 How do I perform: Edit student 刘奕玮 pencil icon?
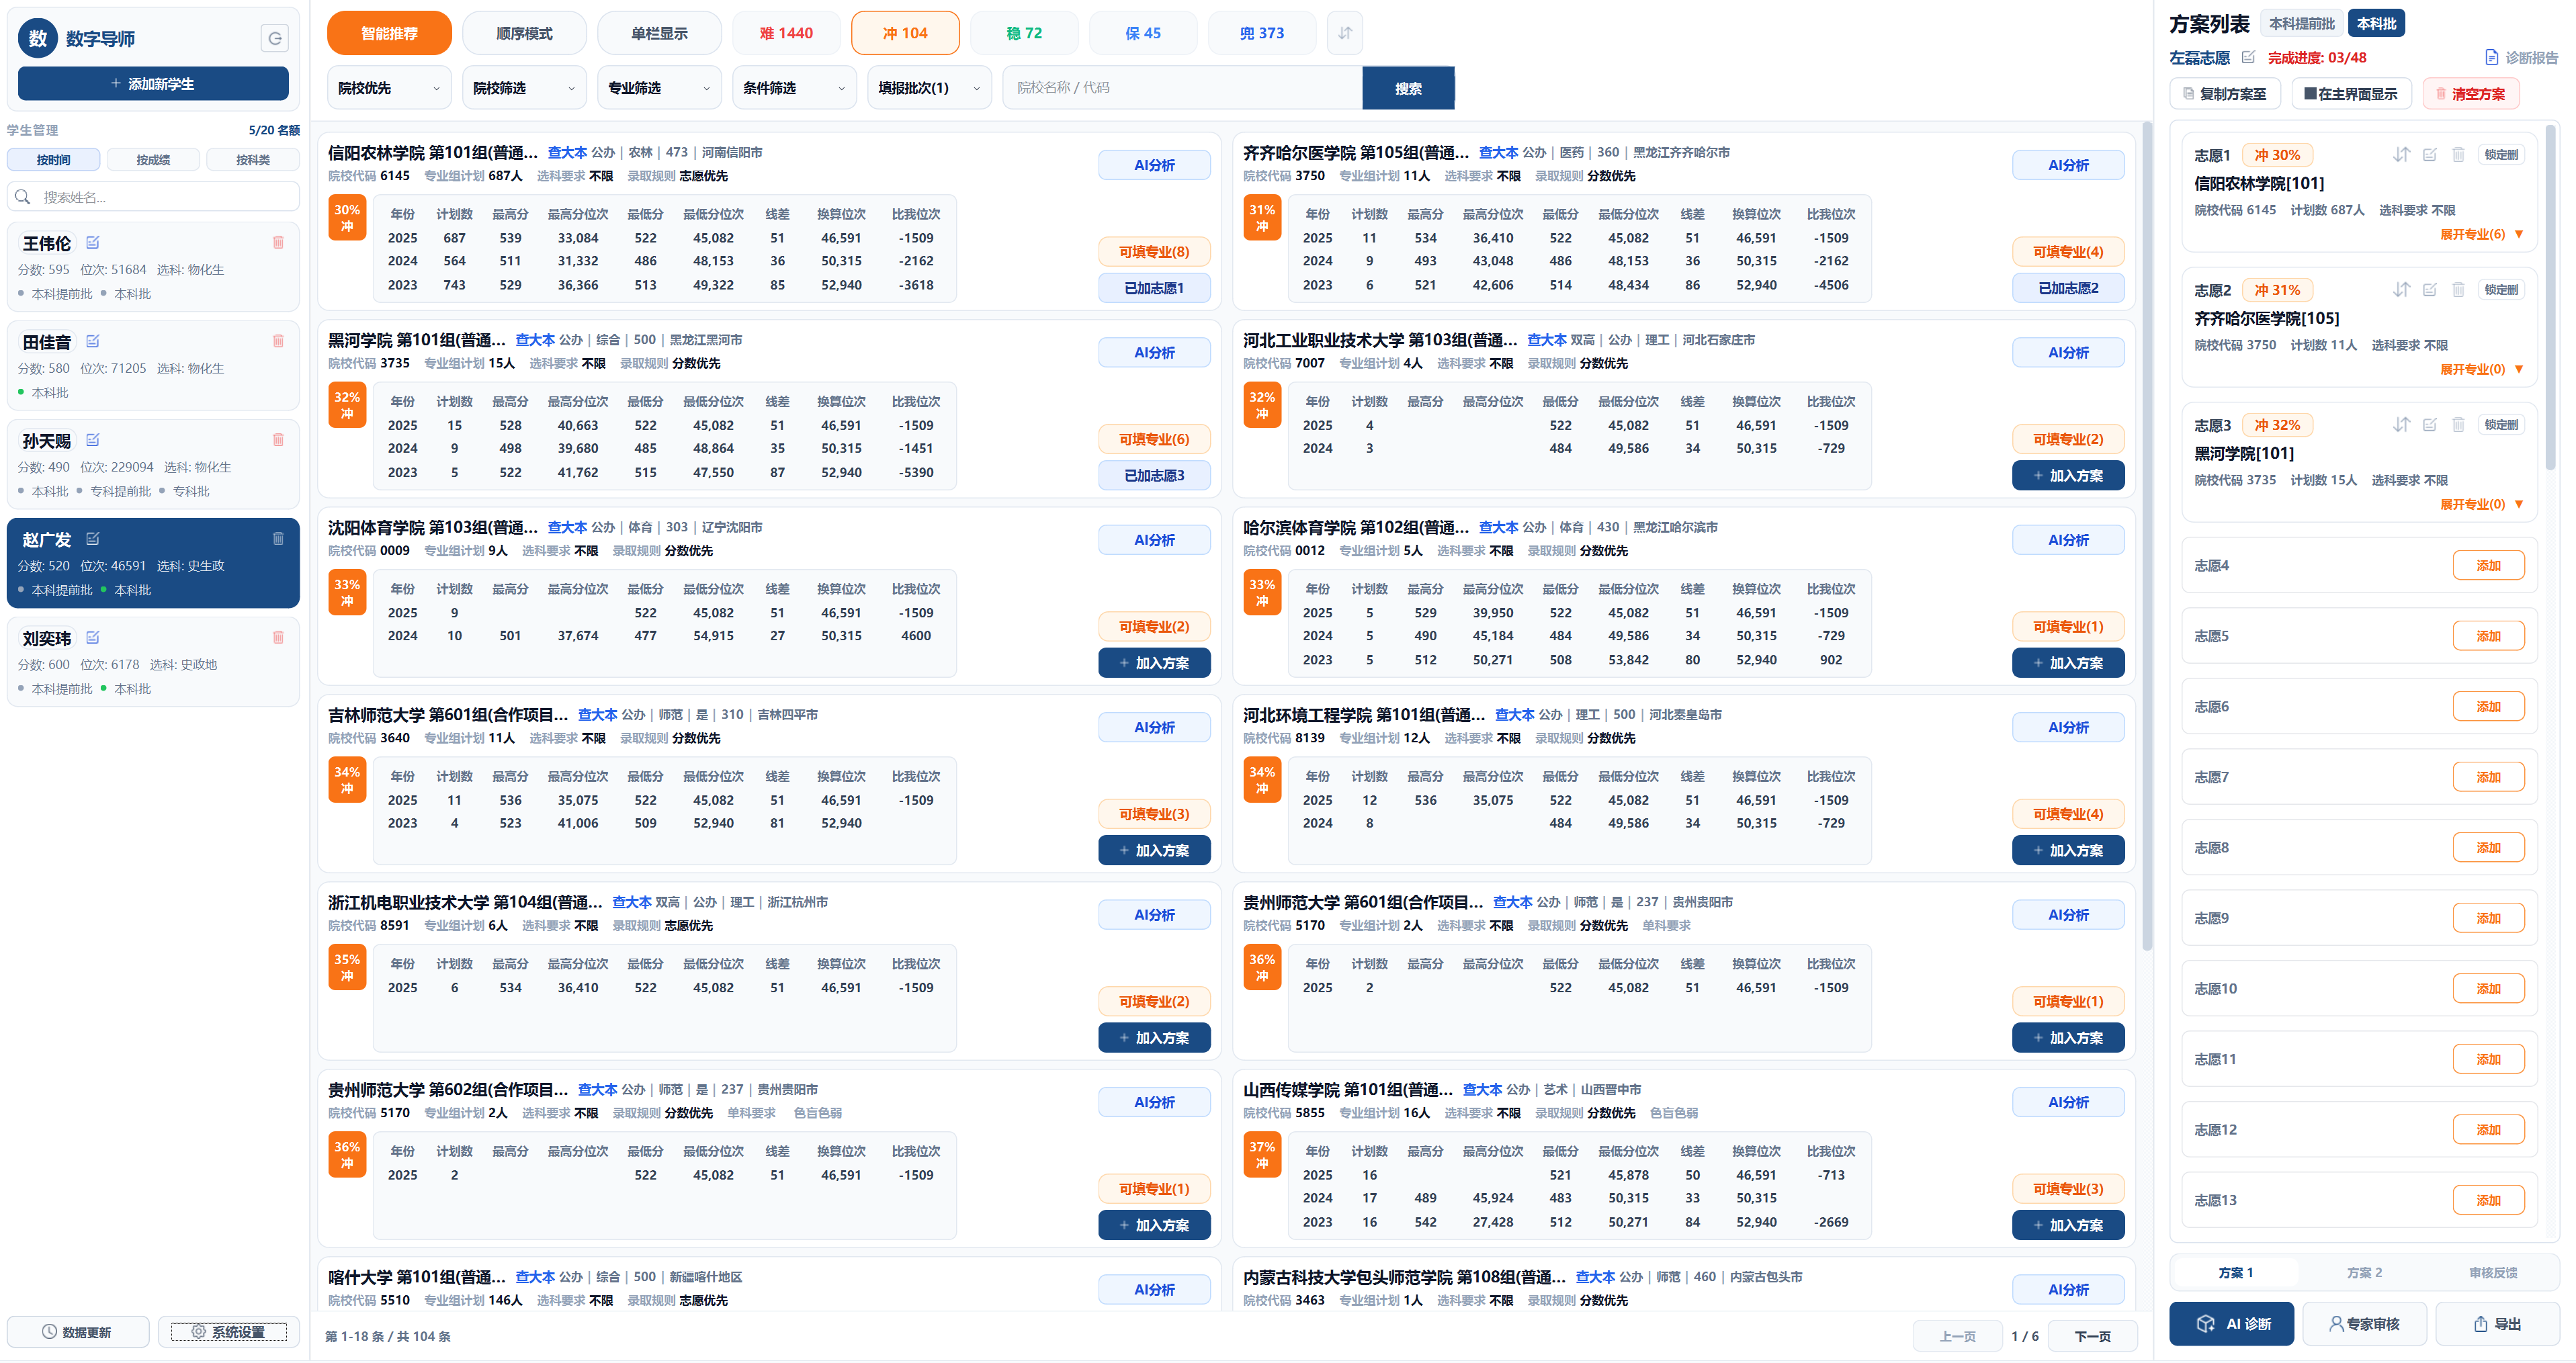(93, 637)
